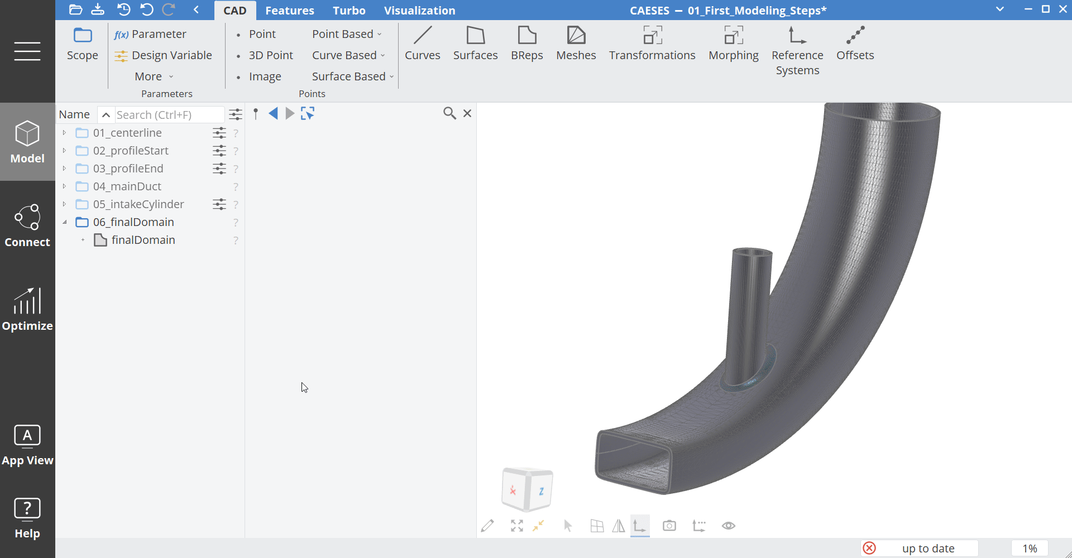Collapse the ribbon with left chevron
The width and height of the screenshot is (1072, 558).
(196, 9)
